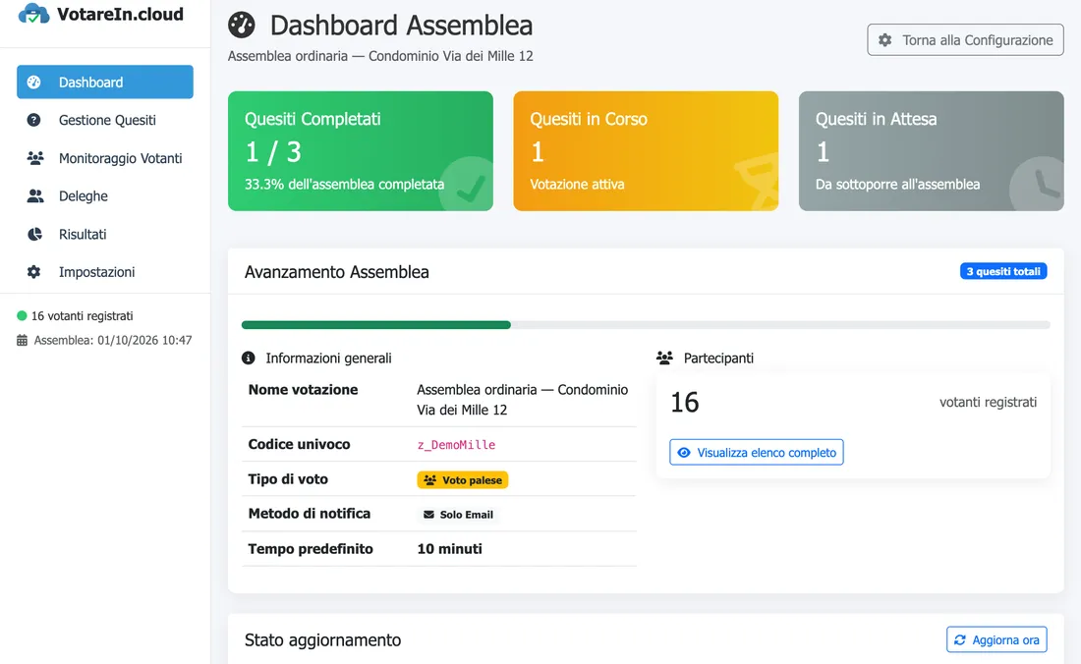
Task: Click the people icon in Voto palese badge
Action: point(430,480)
